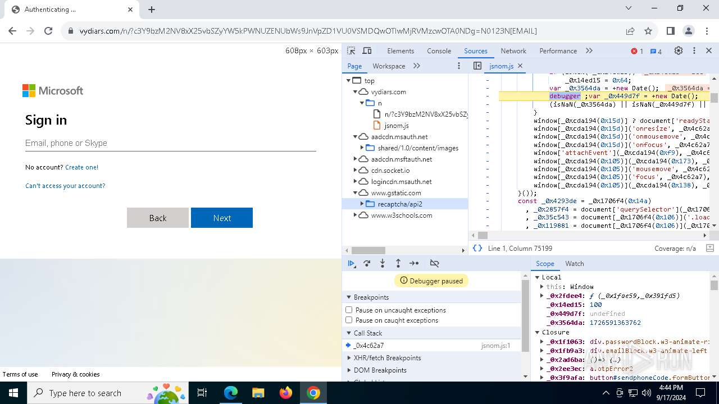Open Firefox from the taskbar
Image resolution: width=719 pixels, height=404 pixels.
click(x=286, y=393)
